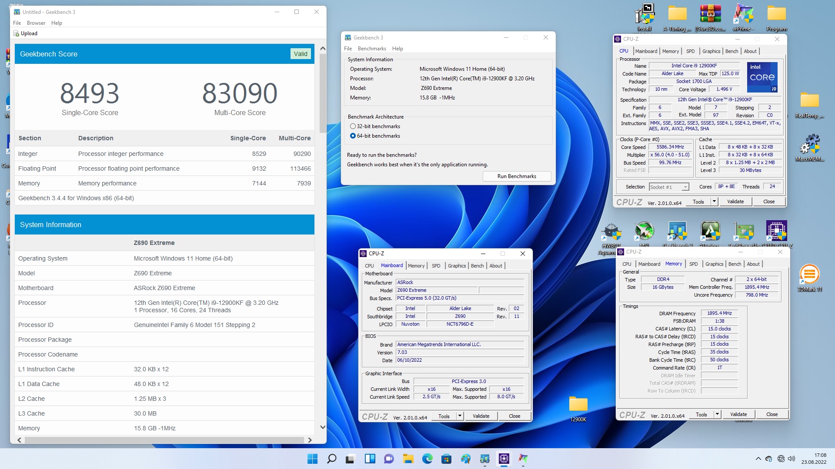Screen dimensions: 835x469
Task: Click the Upload icon in Geekbench results window
Action: (16, 33)
